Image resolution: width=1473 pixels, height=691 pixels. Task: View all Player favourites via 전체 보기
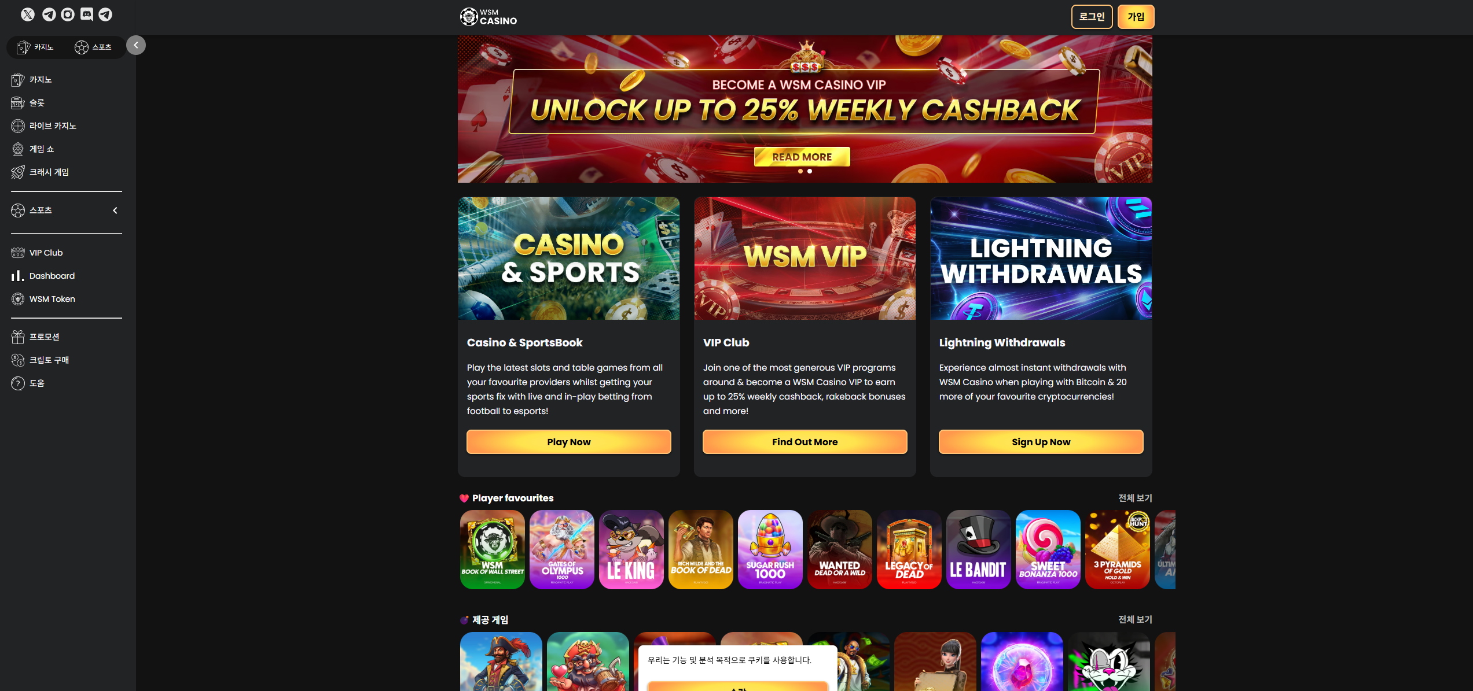click(1135, 498)
